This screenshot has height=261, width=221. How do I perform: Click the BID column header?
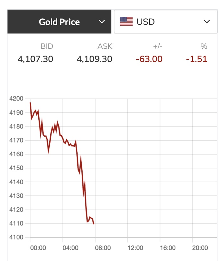47,46
